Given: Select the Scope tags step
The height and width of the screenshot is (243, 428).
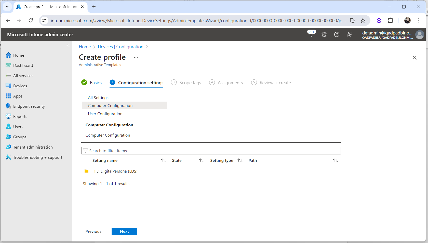Looking at the screenshot, I should click(186, 82).
